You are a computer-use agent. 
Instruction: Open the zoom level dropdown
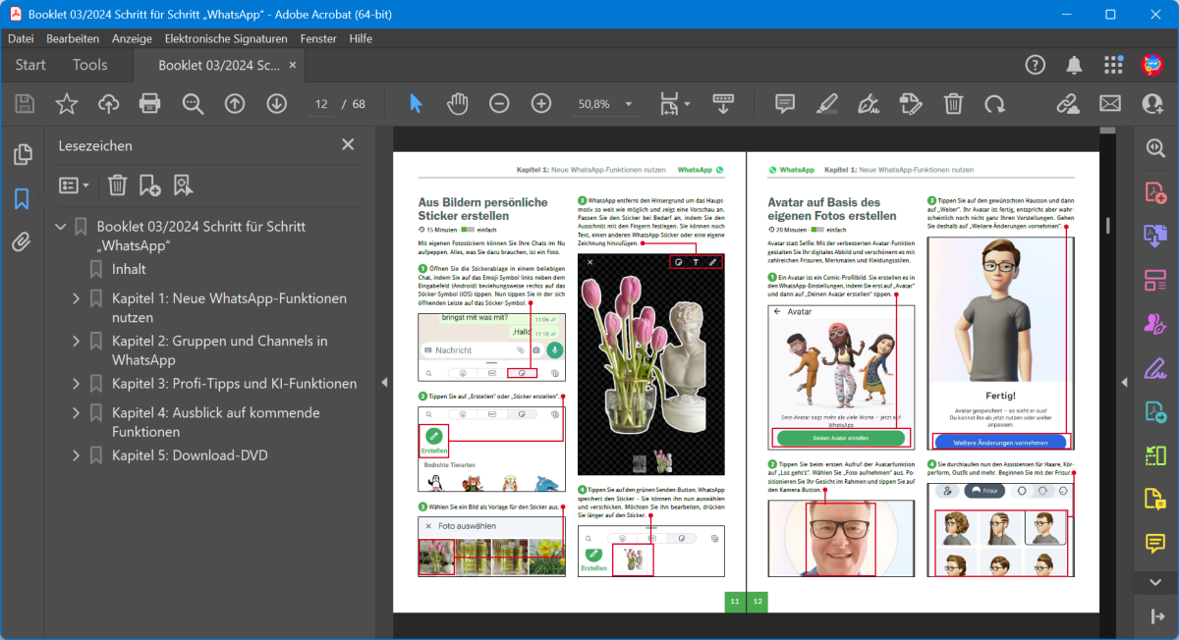629,104
